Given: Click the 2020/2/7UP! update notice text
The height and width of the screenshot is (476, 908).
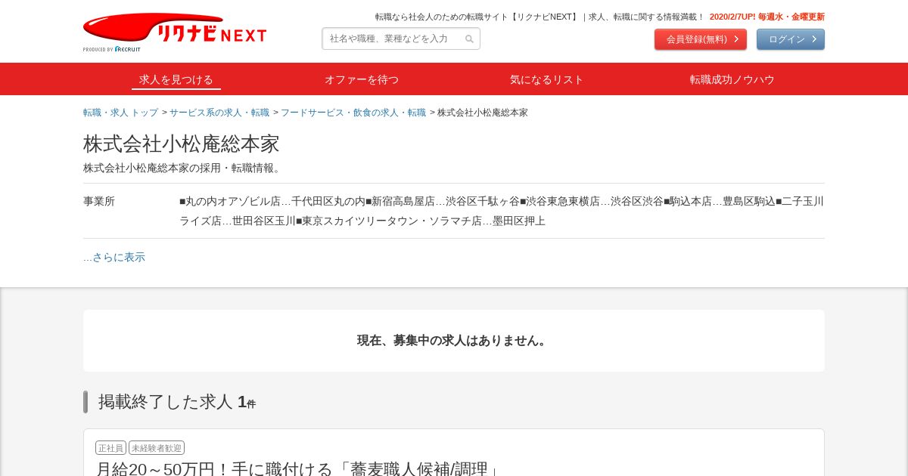Looking at the screenshot, I should 767,17.
